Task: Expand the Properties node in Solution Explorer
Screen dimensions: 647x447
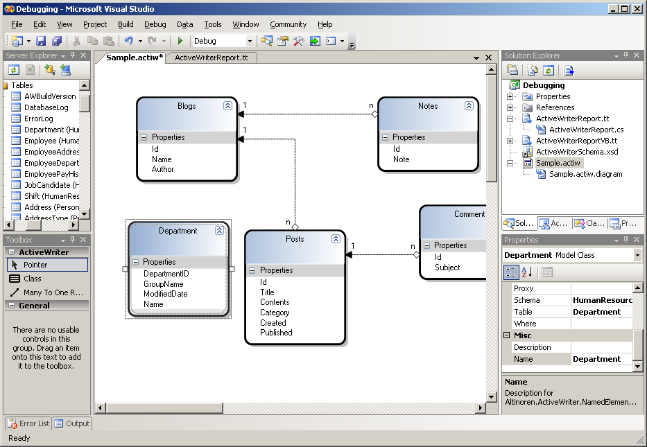Action: tap(510, 96)
